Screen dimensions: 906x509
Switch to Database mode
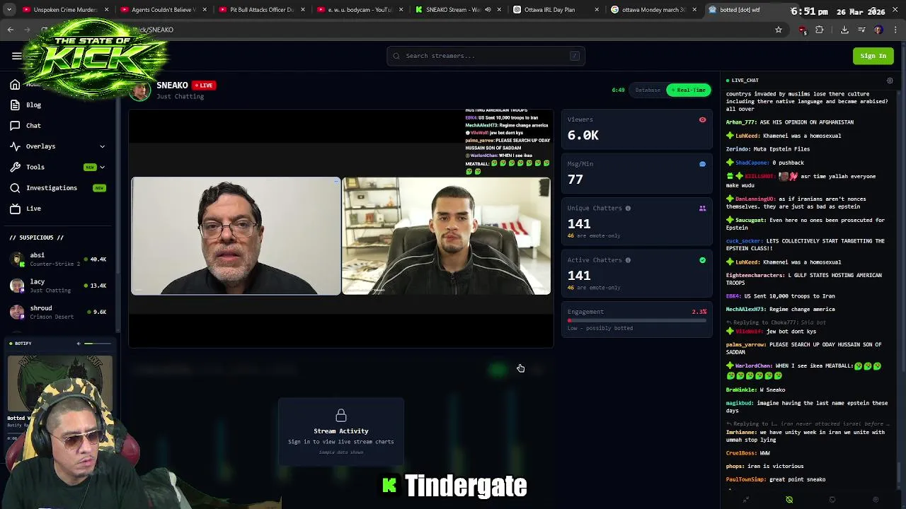pos(648,90)
